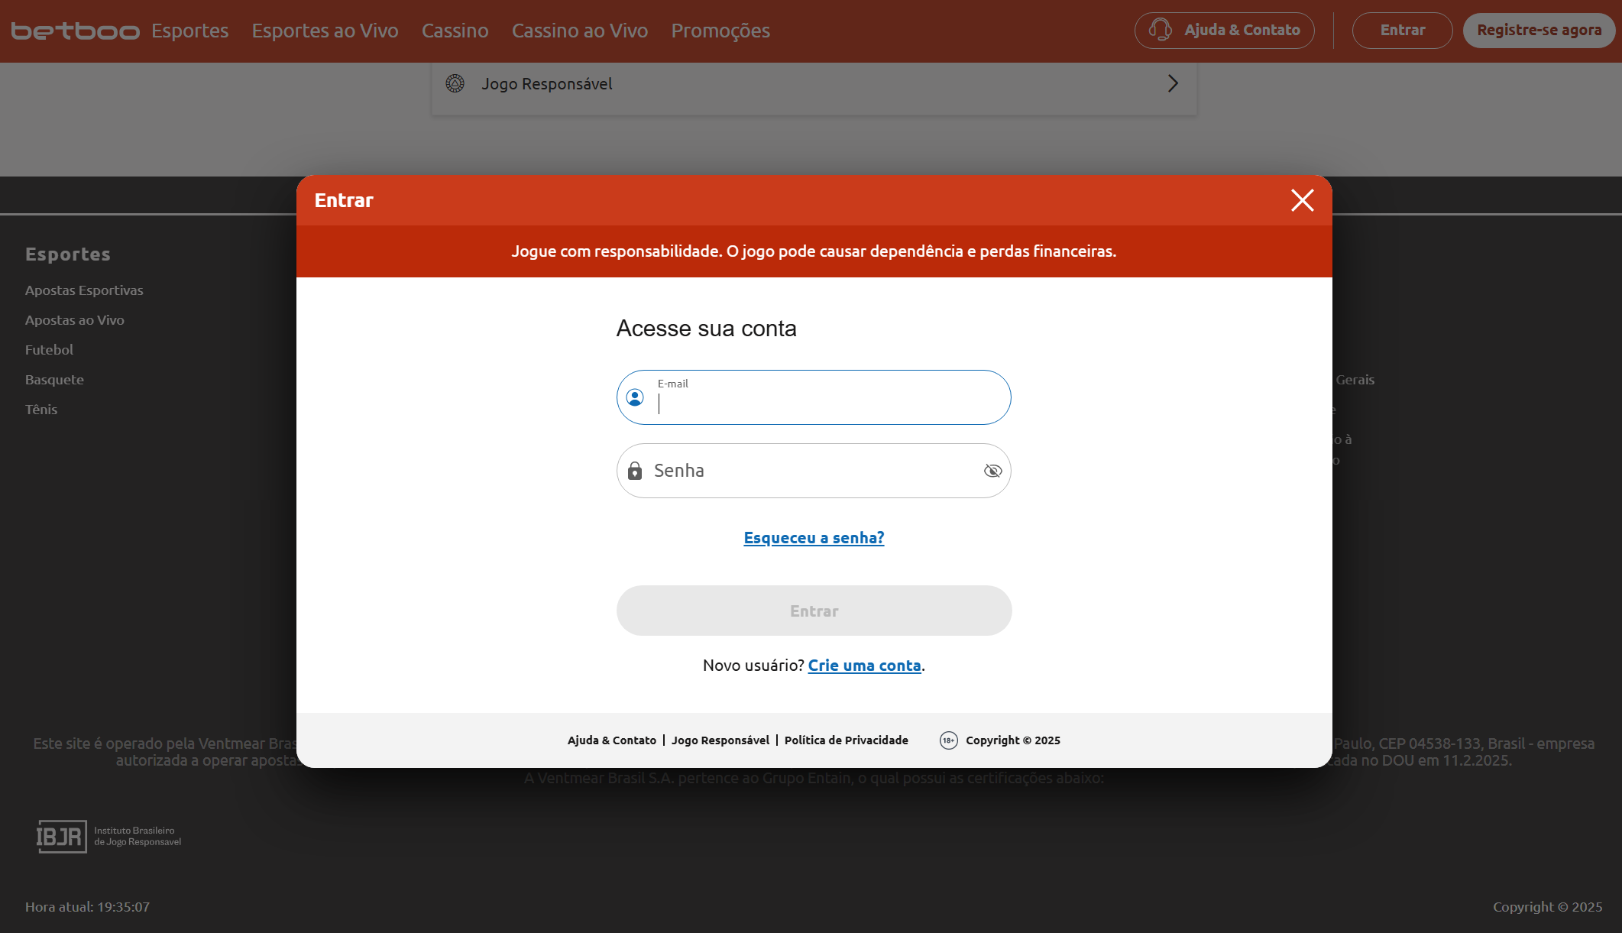
Task: Open the Promoções menu item
Action: pyautogui.click(x=720, y=31)
